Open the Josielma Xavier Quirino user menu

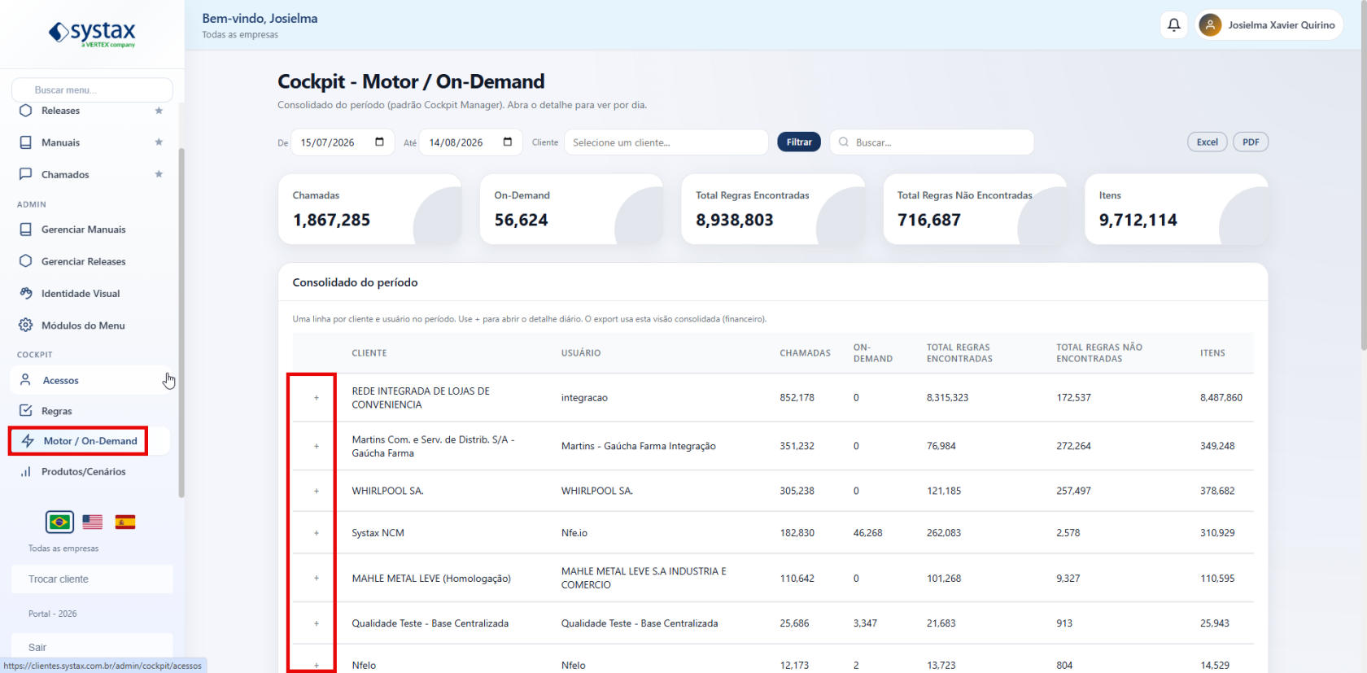click(1269, 25)
